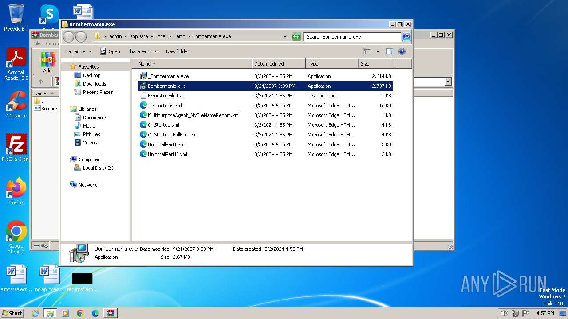Click the Open toolbar button
The image size is (568, 319).
[110, 51]
